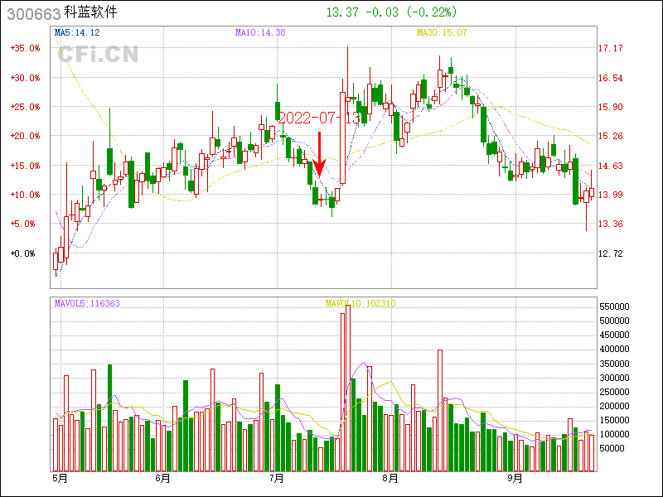
Task: Select the 13.36 price axis value
Action: (x=611, y=224)
